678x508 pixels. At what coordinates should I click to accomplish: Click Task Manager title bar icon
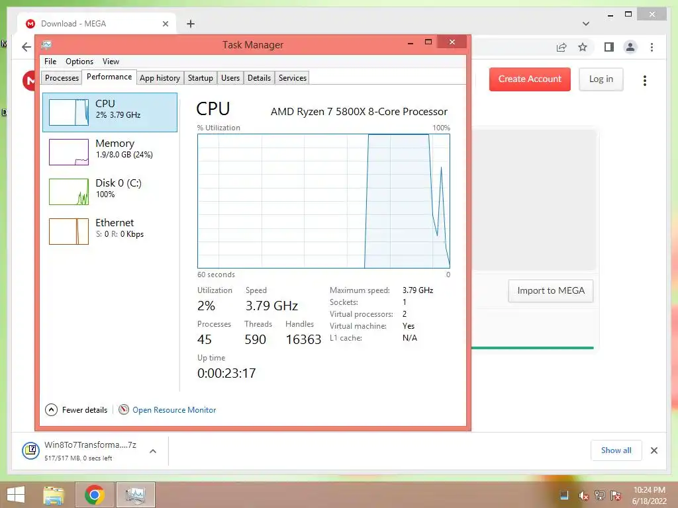47,44
